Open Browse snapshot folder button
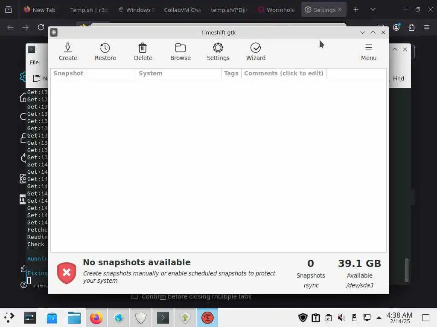This screenshot has height=327, width=437. point(181,52)
